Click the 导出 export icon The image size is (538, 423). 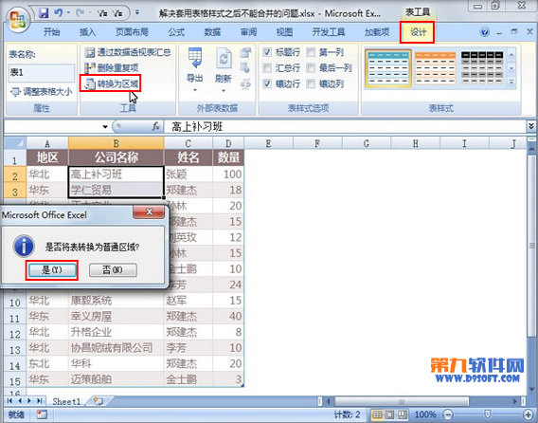(x=195, y=58)
